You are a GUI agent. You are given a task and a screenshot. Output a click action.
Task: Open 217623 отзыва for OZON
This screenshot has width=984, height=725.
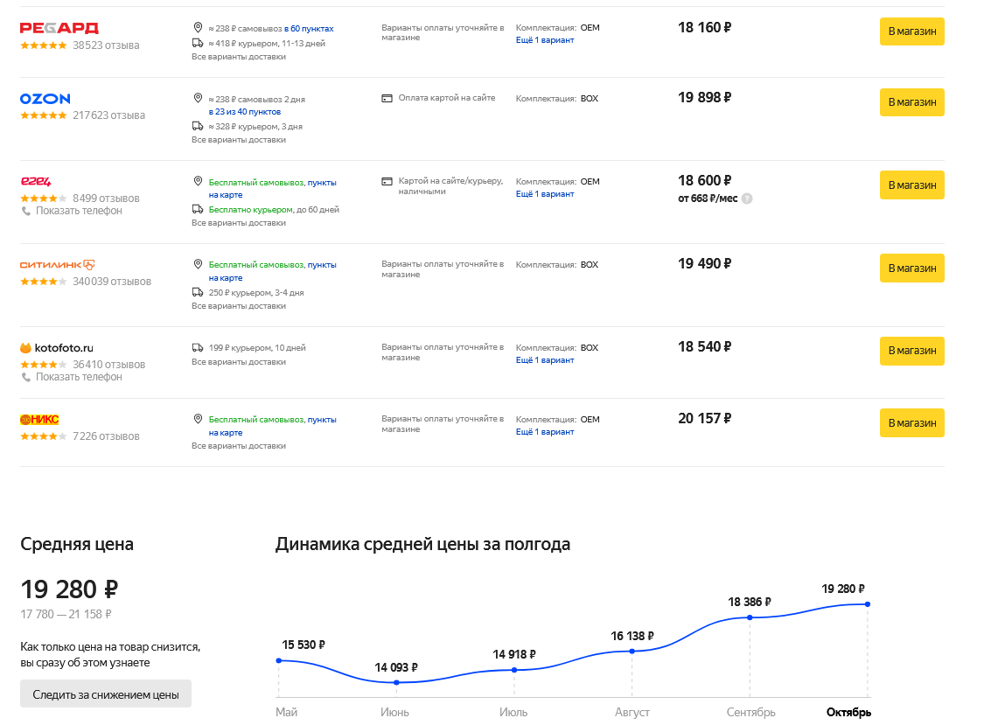point(108,115)
